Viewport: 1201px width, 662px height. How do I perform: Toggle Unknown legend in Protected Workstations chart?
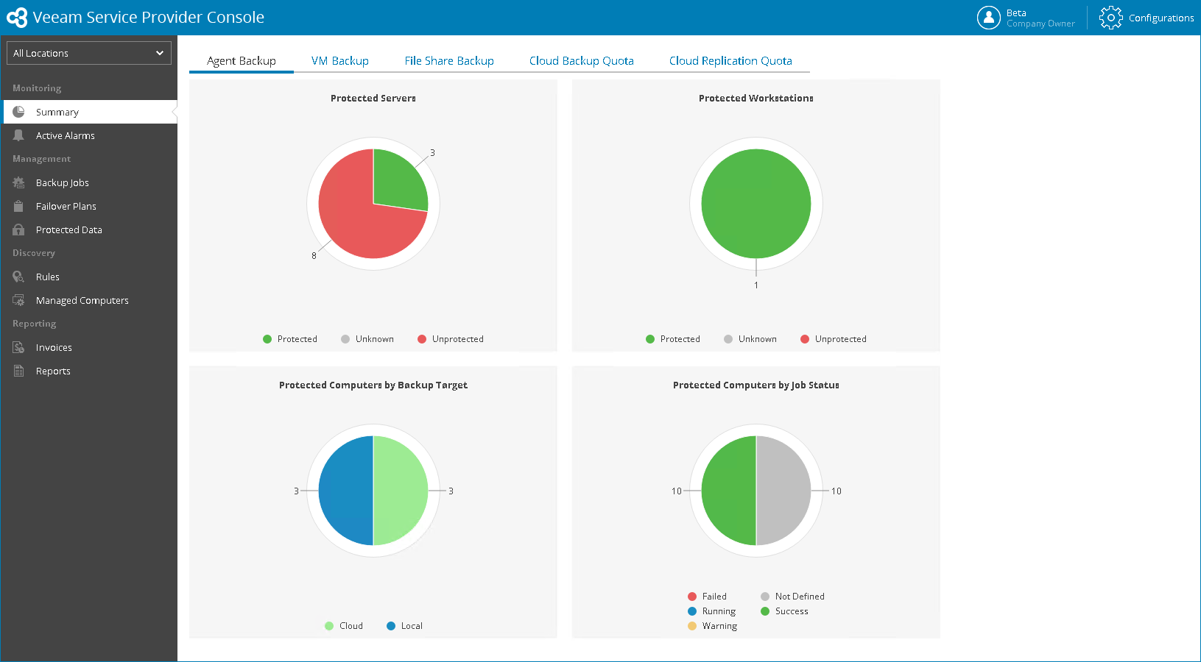pos(750,339)
